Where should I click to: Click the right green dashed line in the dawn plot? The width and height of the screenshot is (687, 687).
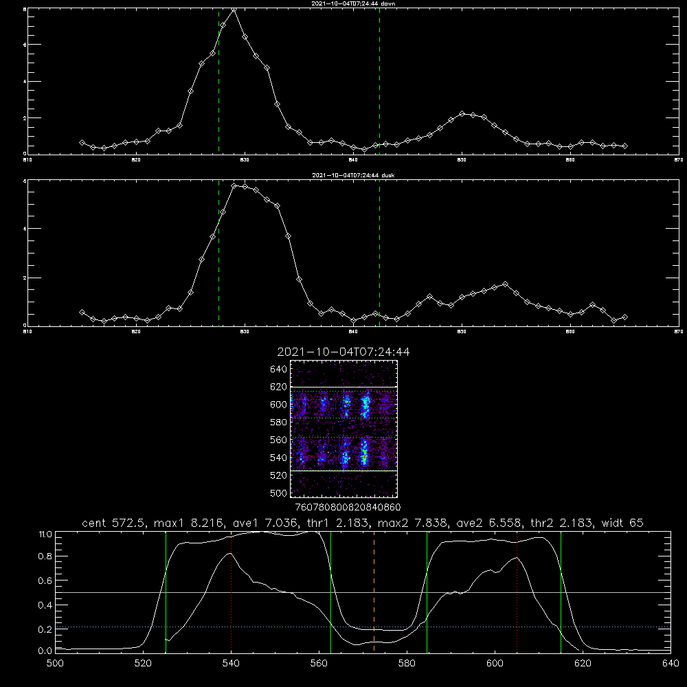coord(379,81)
